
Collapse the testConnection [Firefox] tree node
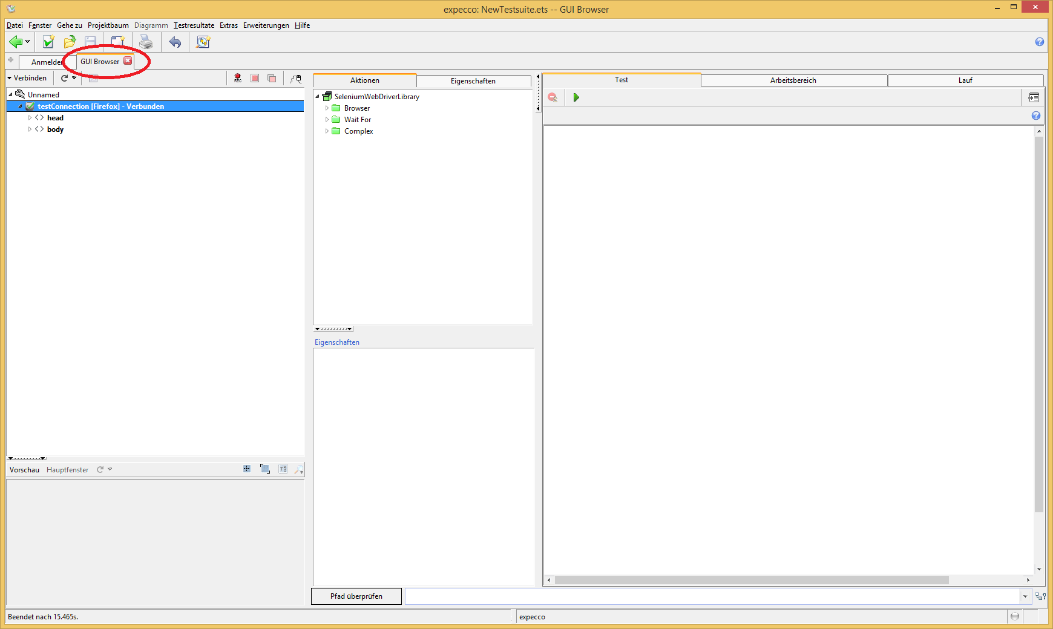[21, 106]
